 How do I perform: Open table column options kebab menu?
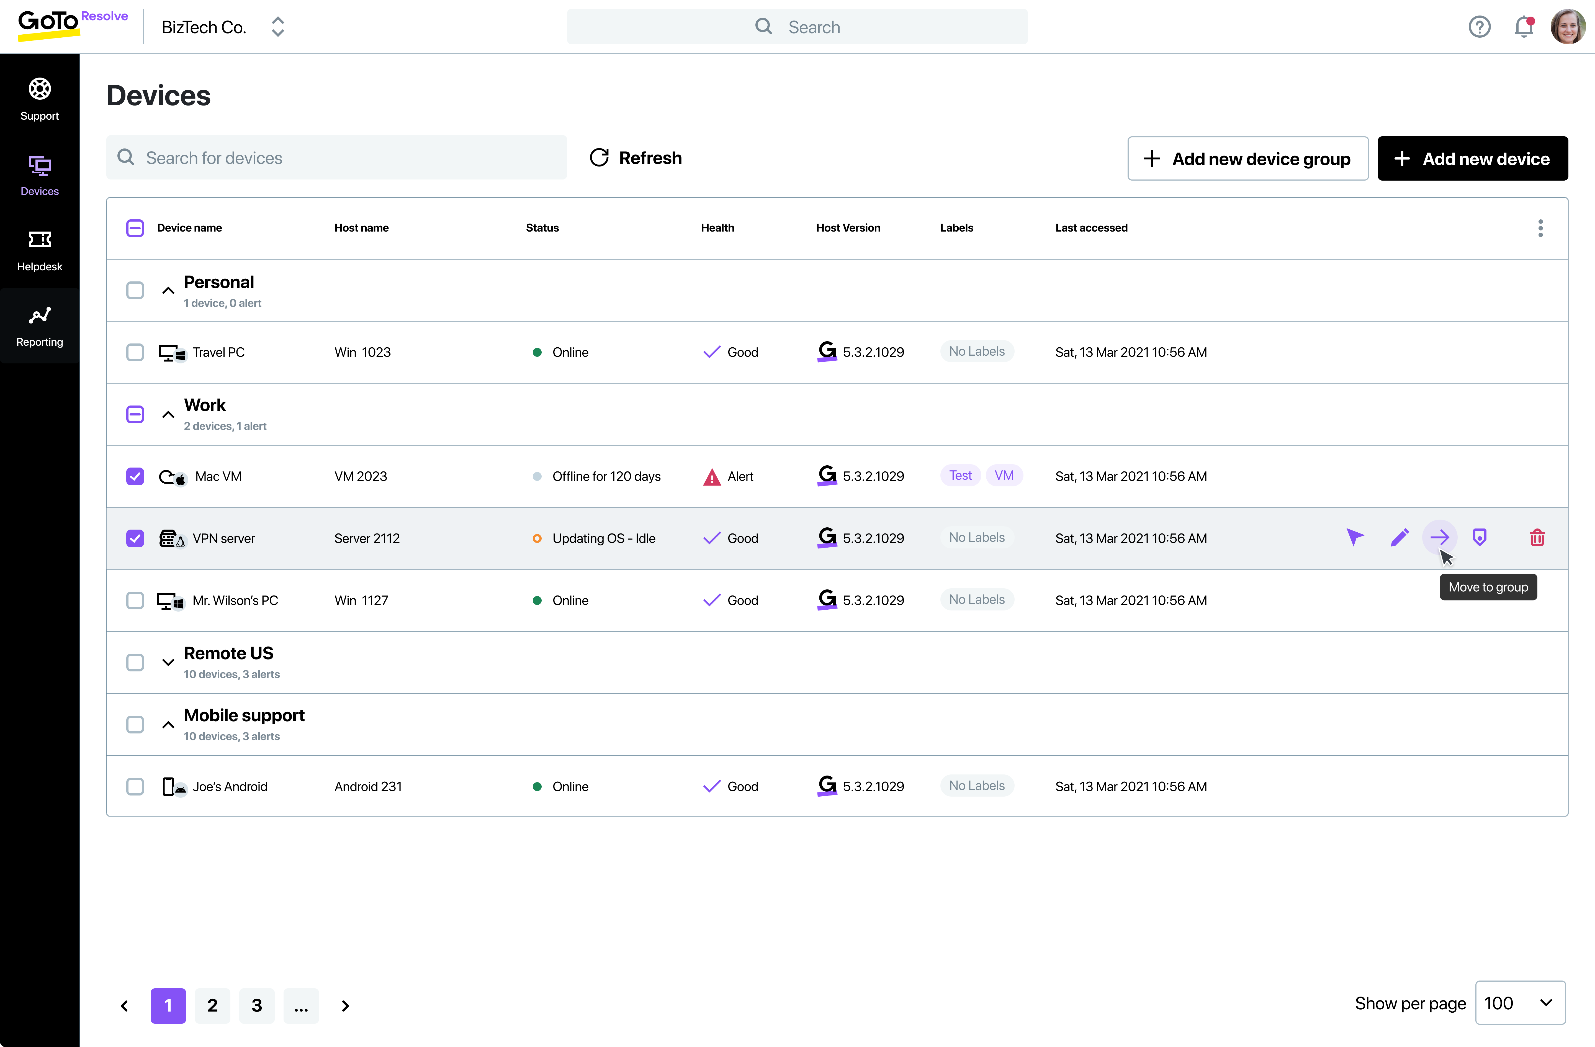1540,228
